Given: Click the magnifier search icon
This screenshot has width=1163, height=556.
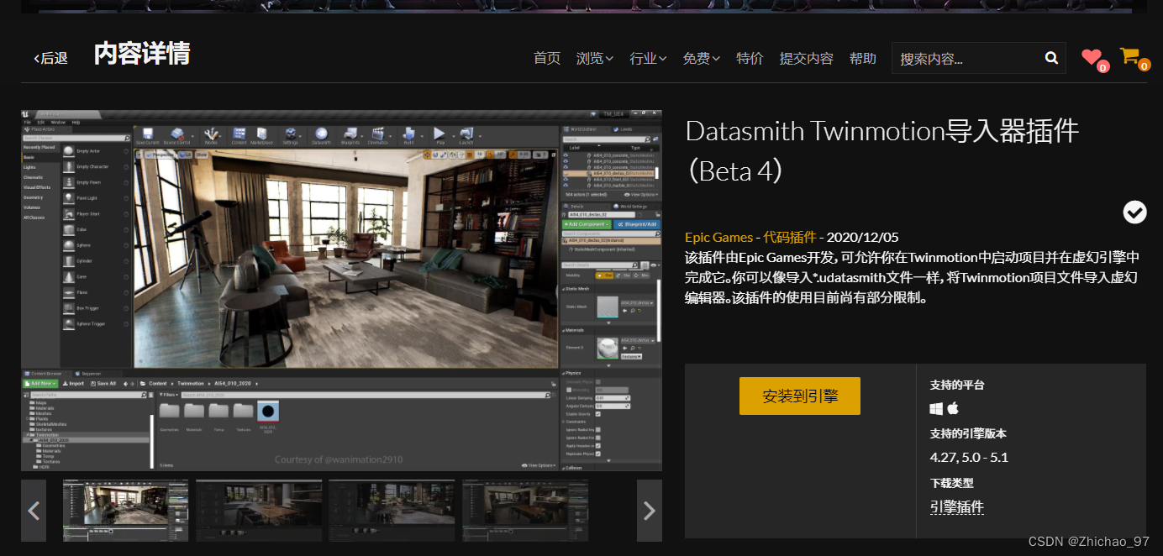Looking at the screenshot, I should coord(1051,58).
